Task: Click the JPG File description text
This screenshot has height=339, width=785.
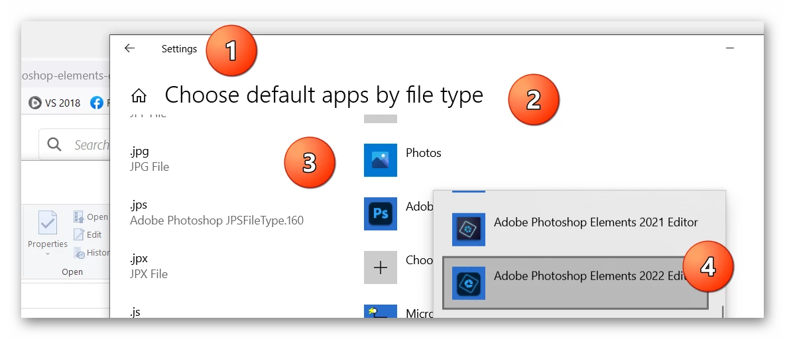Action: (149, 167)
